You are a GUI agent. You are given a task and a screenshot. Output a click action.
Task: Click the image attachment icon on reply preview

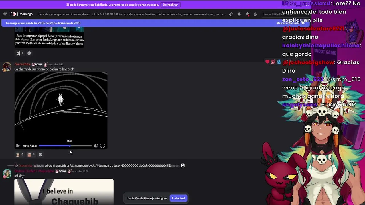click(x=183, y=166)
